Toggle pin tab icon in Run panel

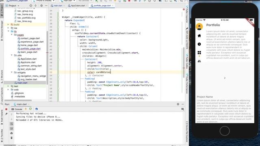tap(6, 114)
